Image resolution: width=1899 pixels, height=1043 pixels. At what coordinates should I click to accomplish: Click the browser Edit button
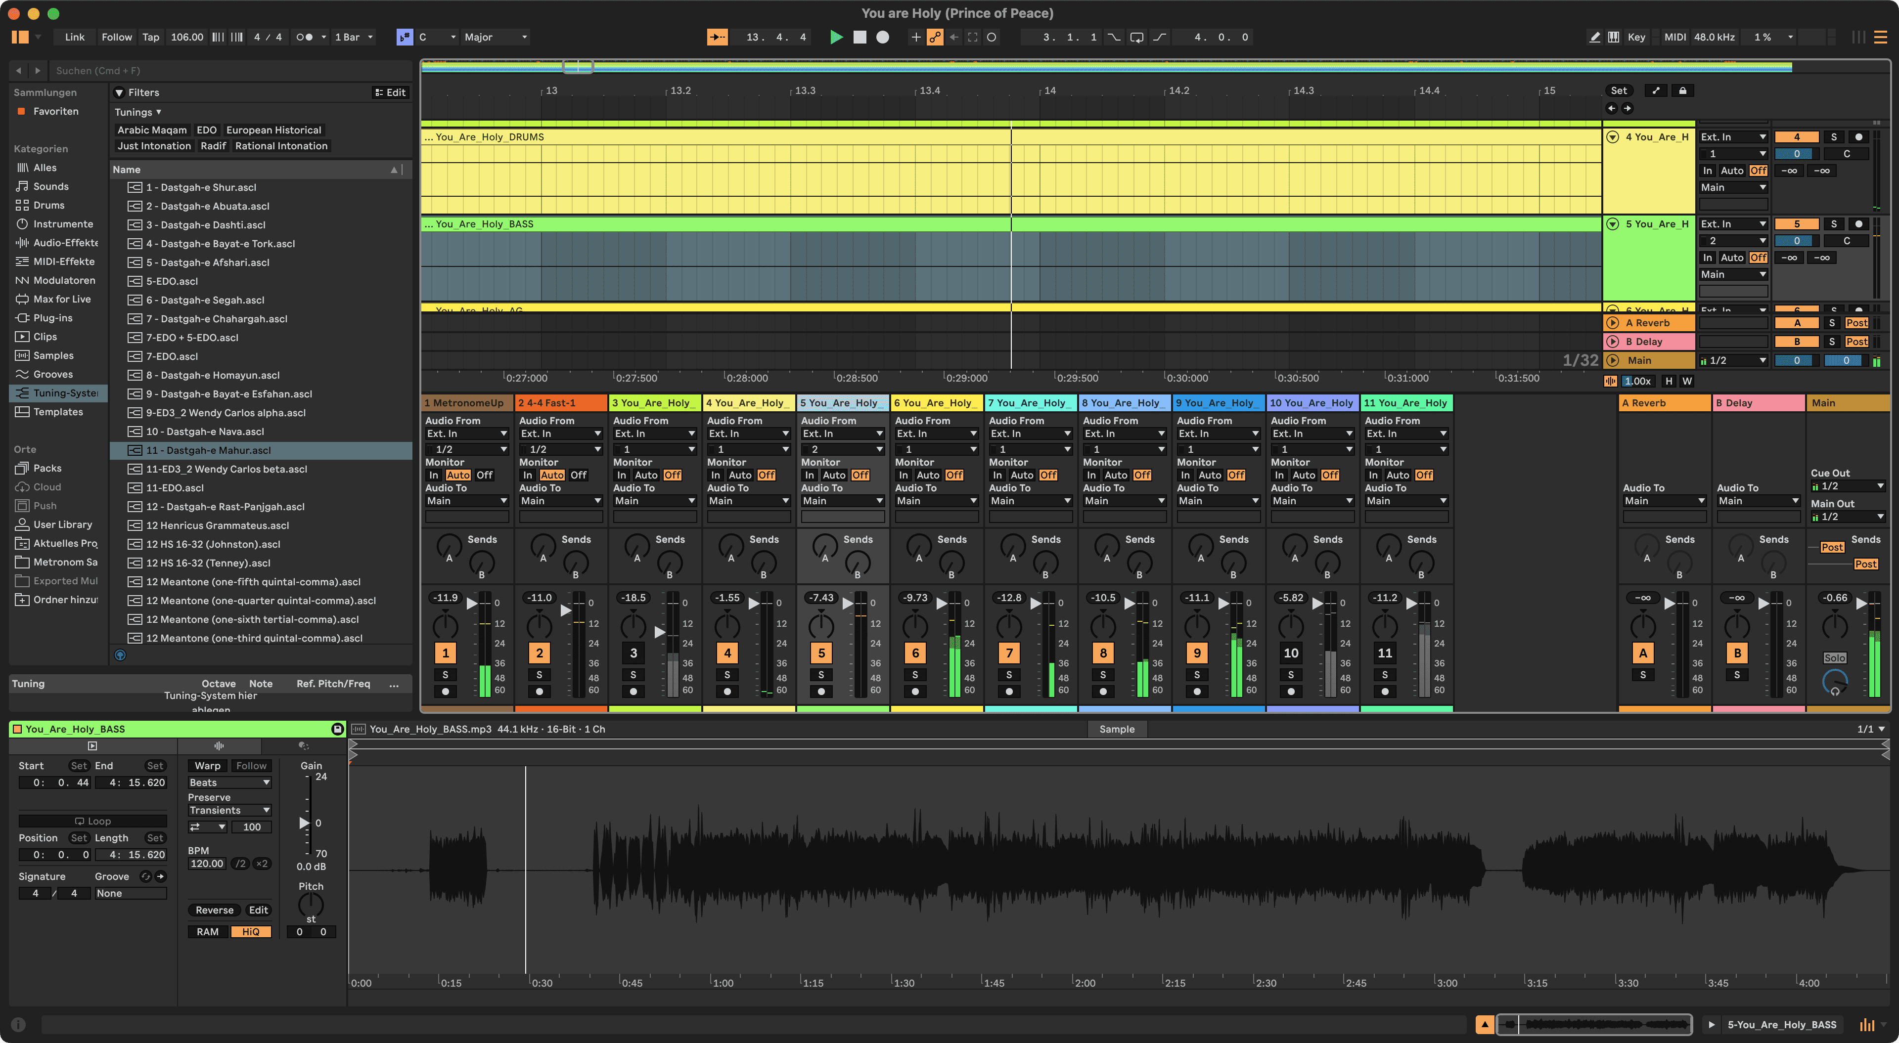point(391,93)
